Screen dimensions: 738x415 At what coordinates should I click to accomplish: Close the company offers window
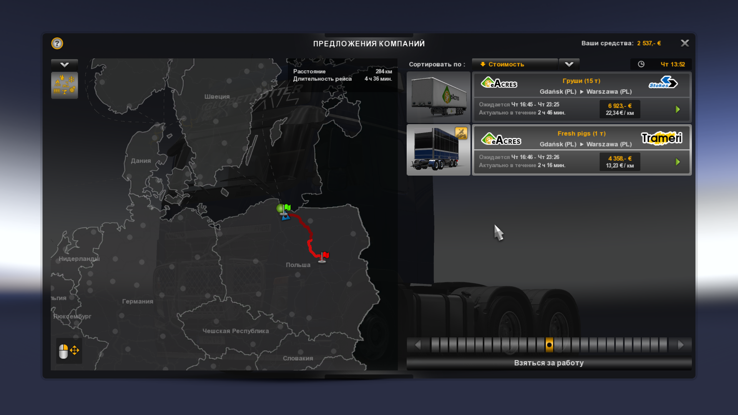point(685,43)
